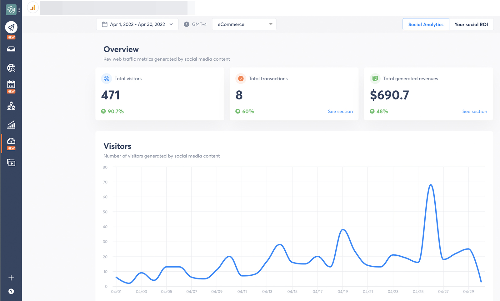The image size is (500, 301).
Task: Expand the eCommerce dropdown
Action: [x=244, y=24]
